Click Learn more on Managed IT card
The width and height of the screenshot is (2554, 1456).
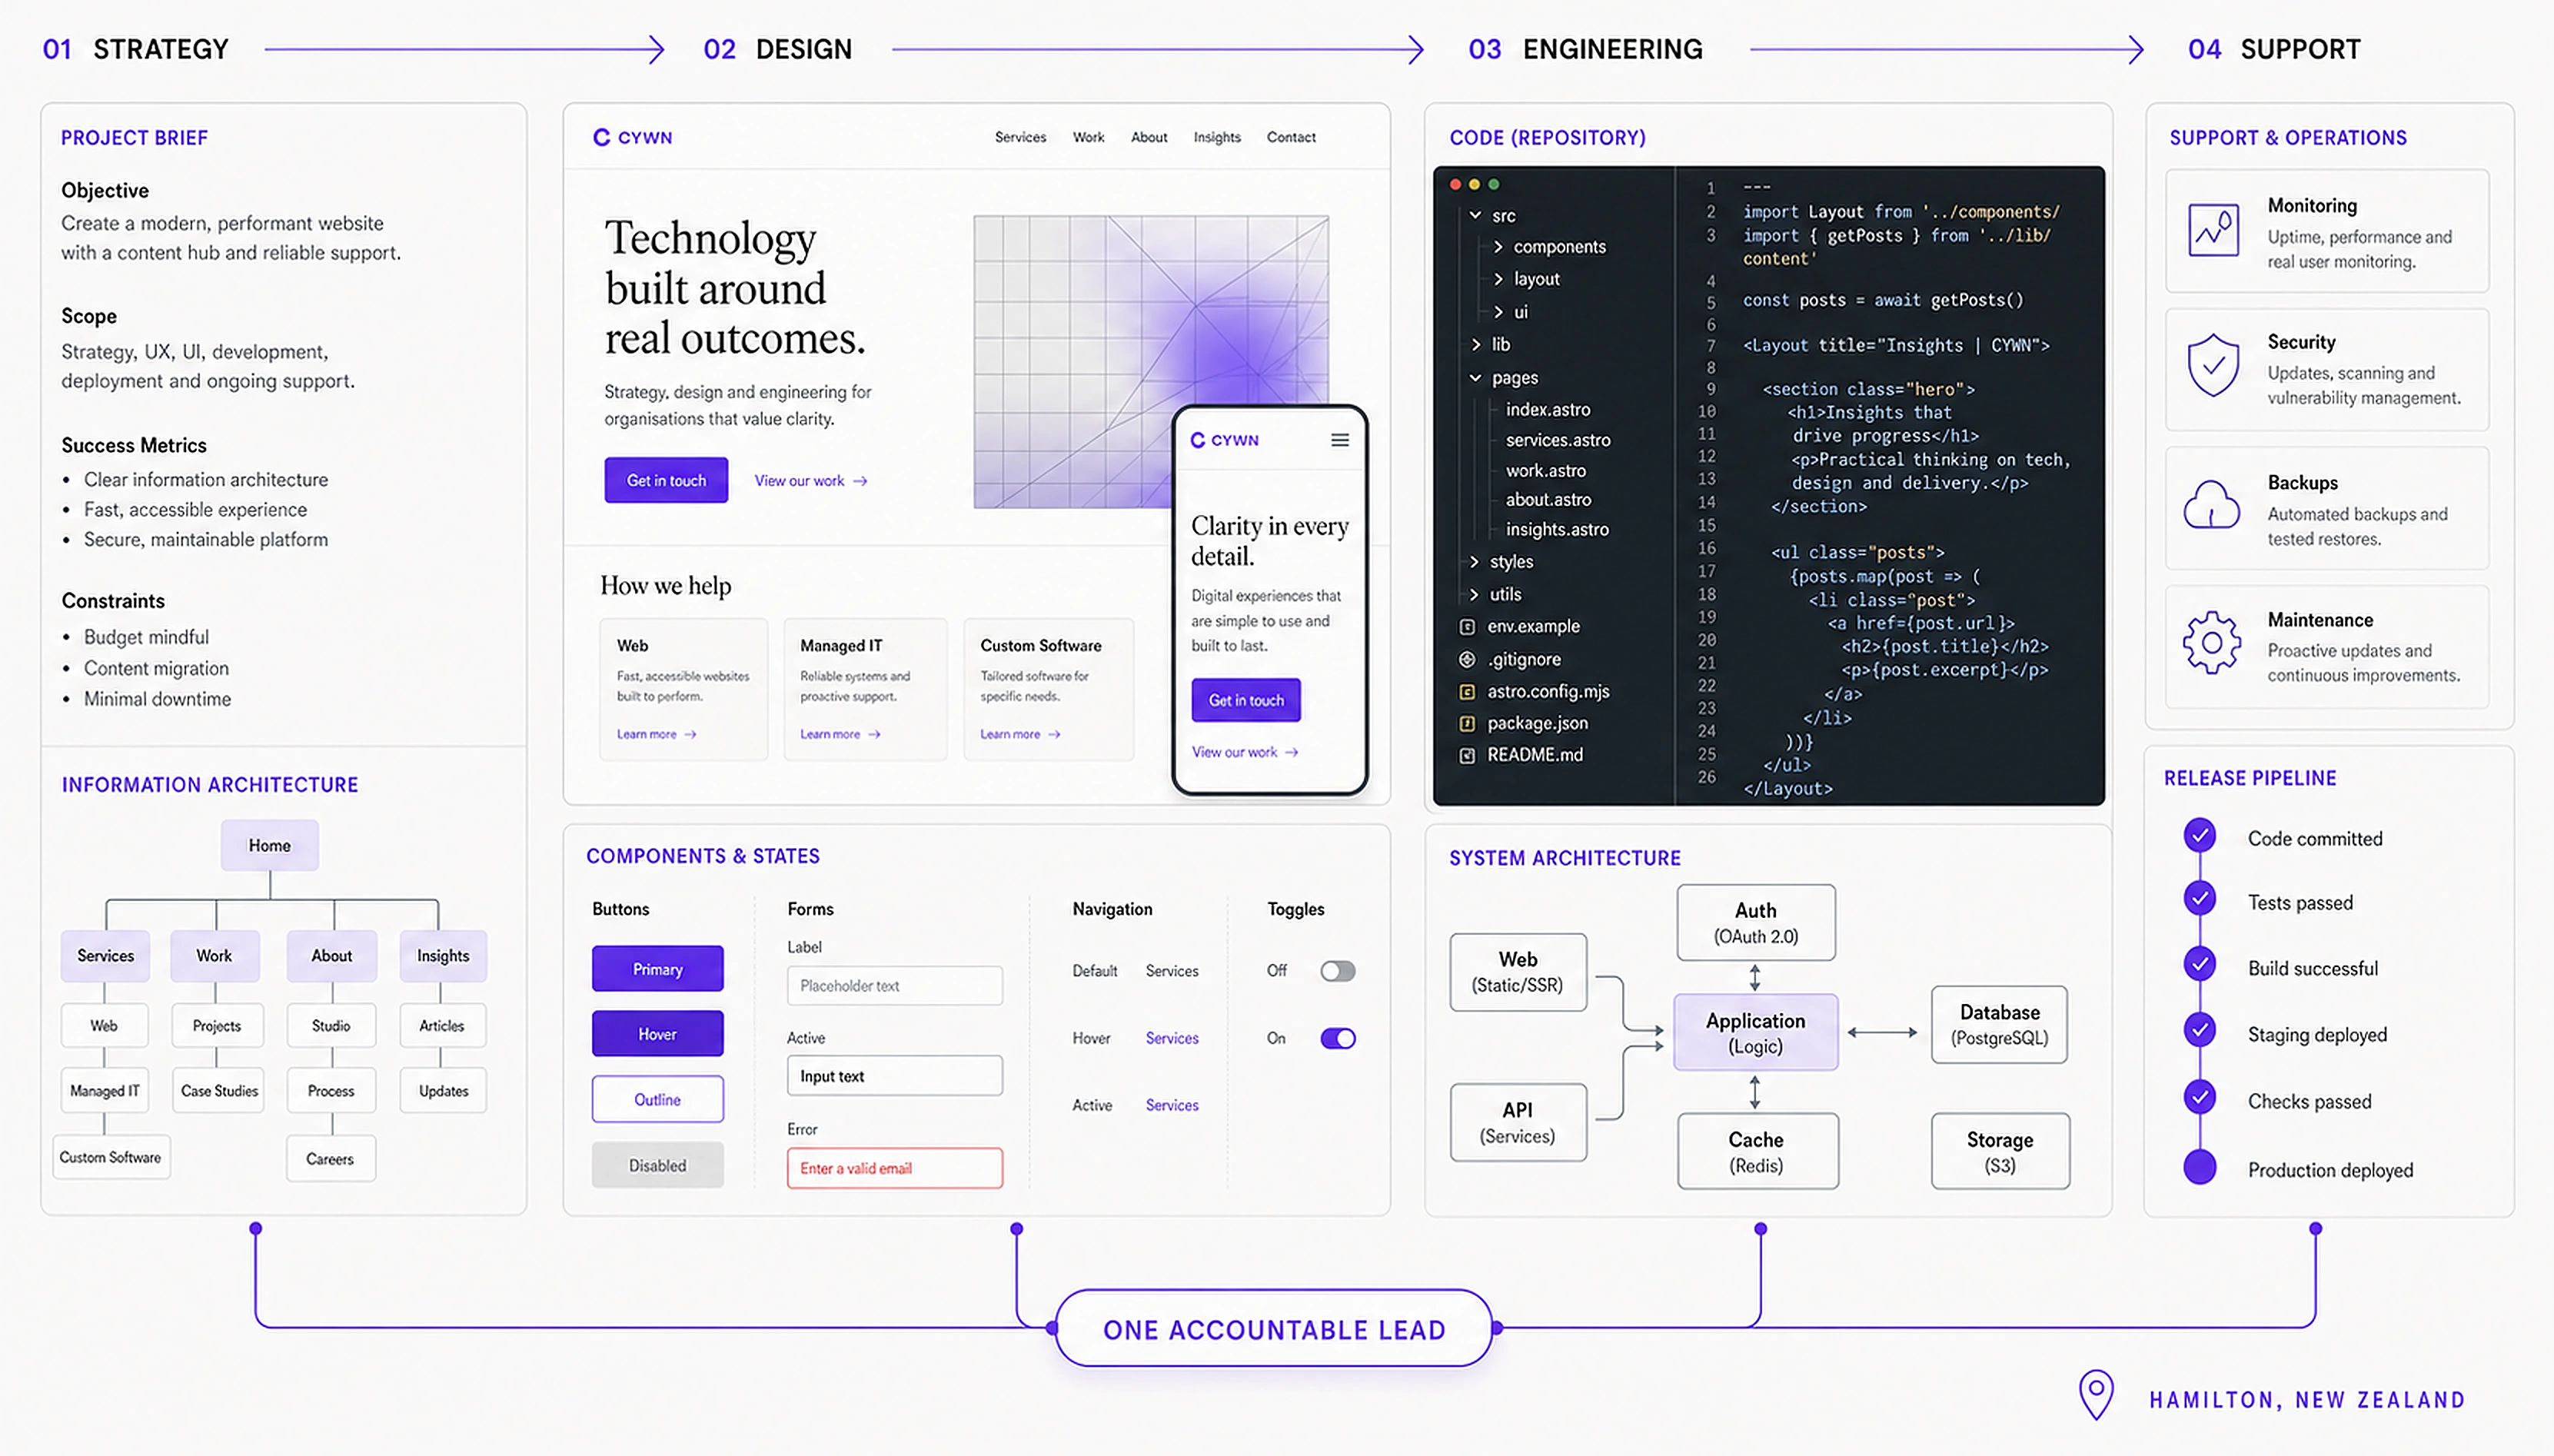click(x=840, y=734)
